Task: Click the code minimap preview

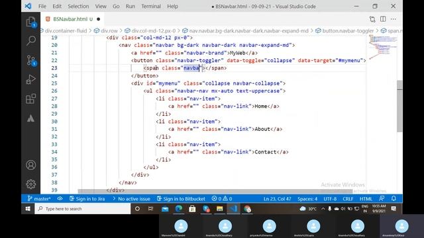Action: 383,47
